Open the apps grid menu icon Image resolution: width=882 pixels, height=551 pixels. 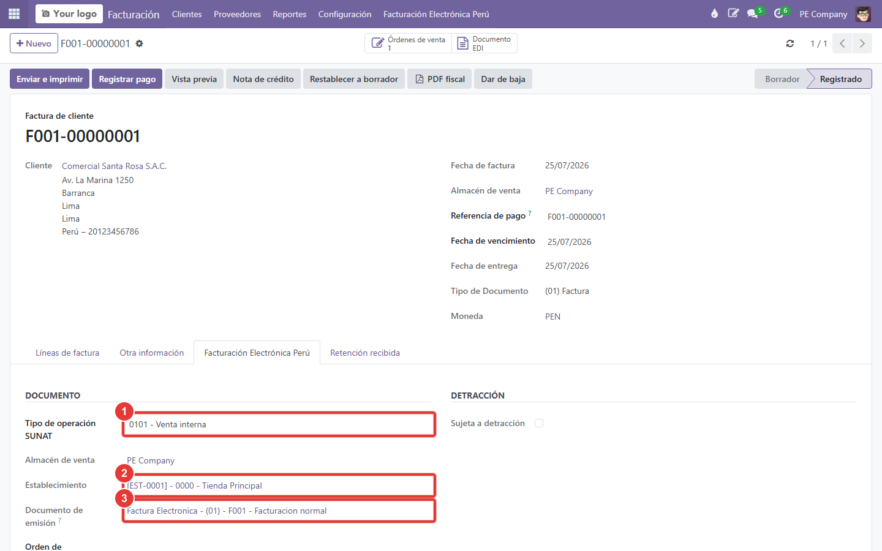point(14,13)
